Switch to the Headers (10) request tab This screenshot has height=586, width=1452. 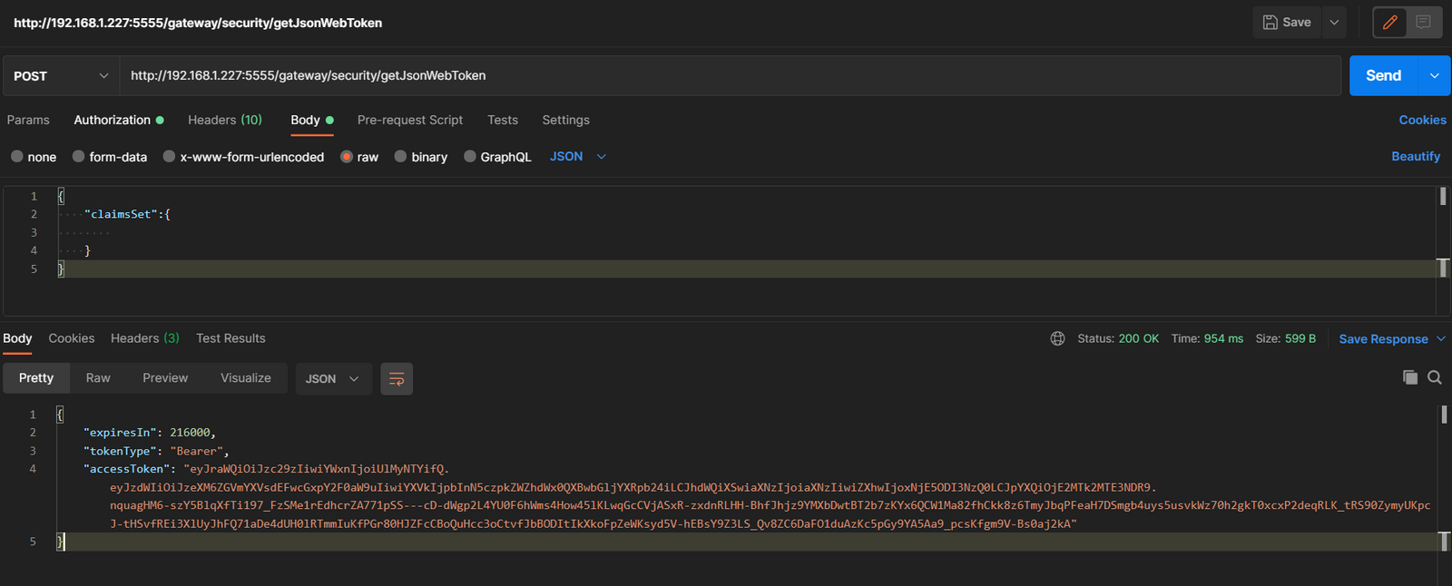pyautogui.click(x=224, y=120)
